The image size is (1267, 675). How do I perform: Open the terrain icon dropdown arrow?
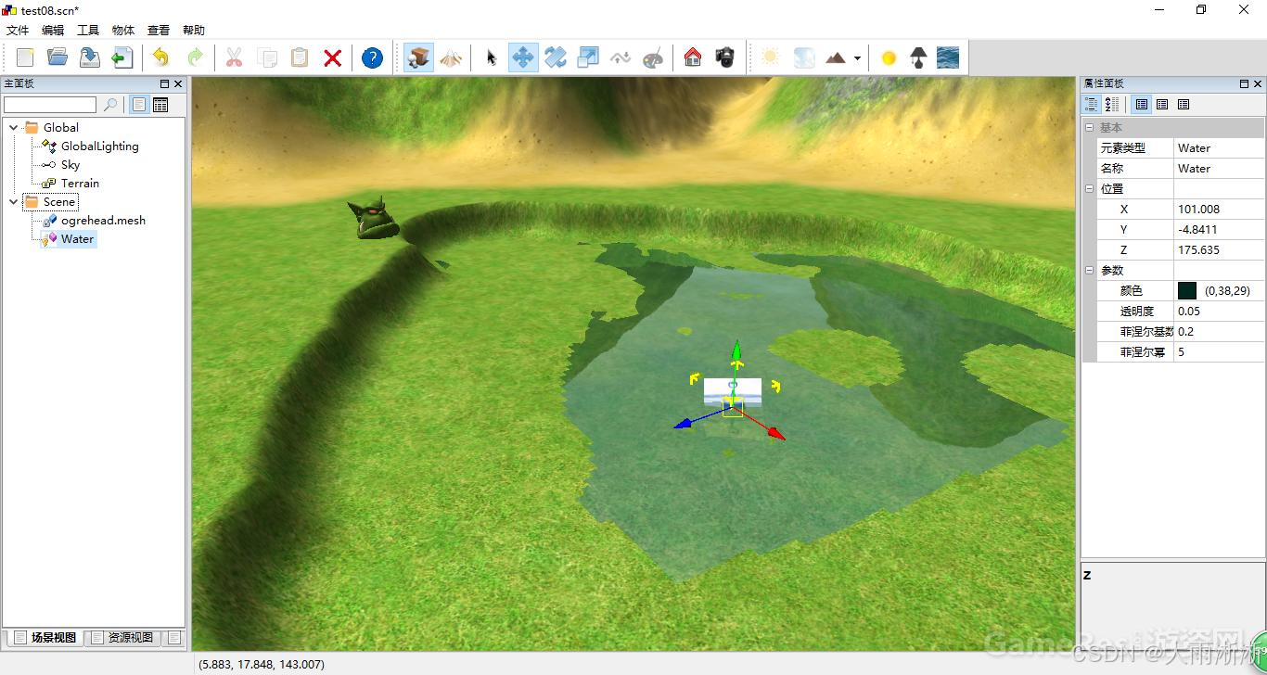(857, 57)
